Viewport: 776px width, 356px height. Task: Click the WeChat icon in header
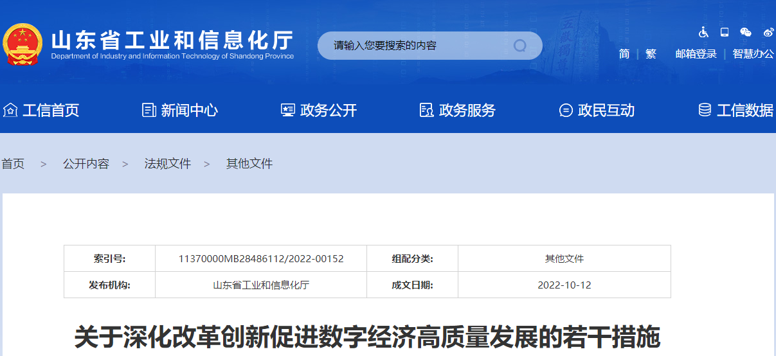[x=746, y=32]
